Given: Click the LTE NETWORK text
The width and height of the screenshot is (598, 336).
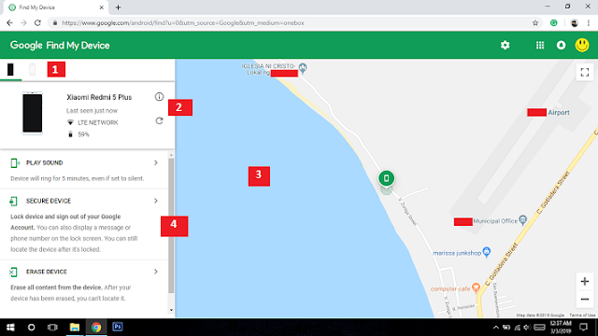Looking at the screenshot, I should [97, 122].
